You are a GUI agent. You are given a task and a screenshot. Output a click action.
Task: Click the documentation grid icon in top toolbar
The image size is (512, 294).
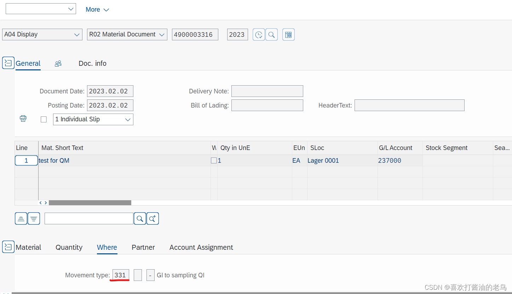coord(288,35)
